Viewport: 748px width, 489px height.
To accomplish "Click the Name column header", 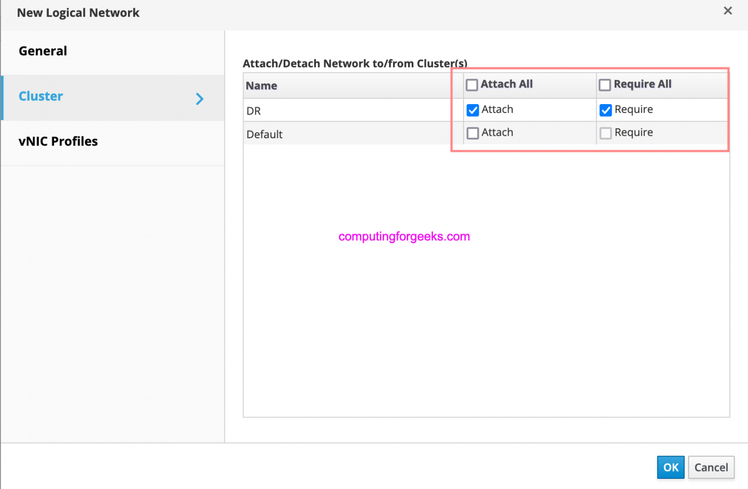I will (x=262, y=86).
